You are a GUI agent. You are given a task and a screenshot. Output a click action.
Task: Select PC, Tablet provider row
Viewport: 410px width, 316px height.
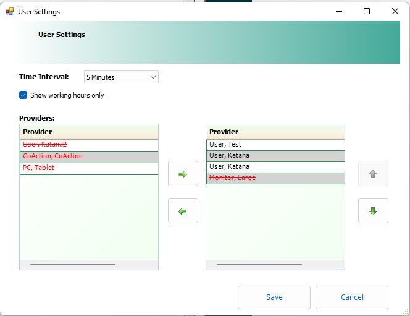click(89, 168)
